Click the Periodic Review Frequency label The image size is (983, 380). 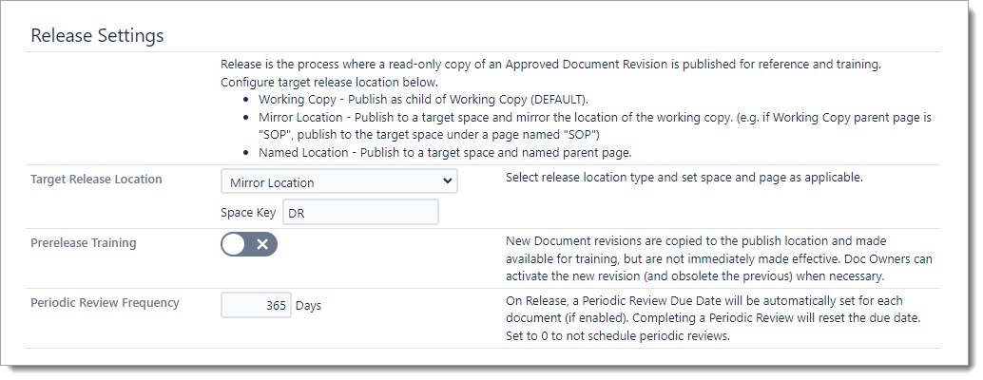(105, 303)
